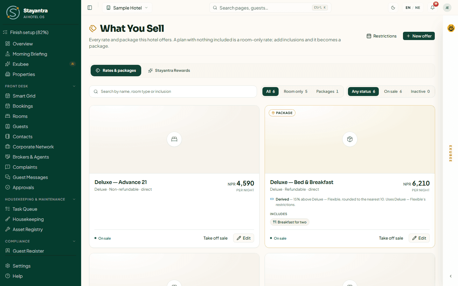Image resolution: width=458 pixels, height=286 pixels.
Task: Open the Exubee owl assistant icon
Action: (x=451, y=28)
